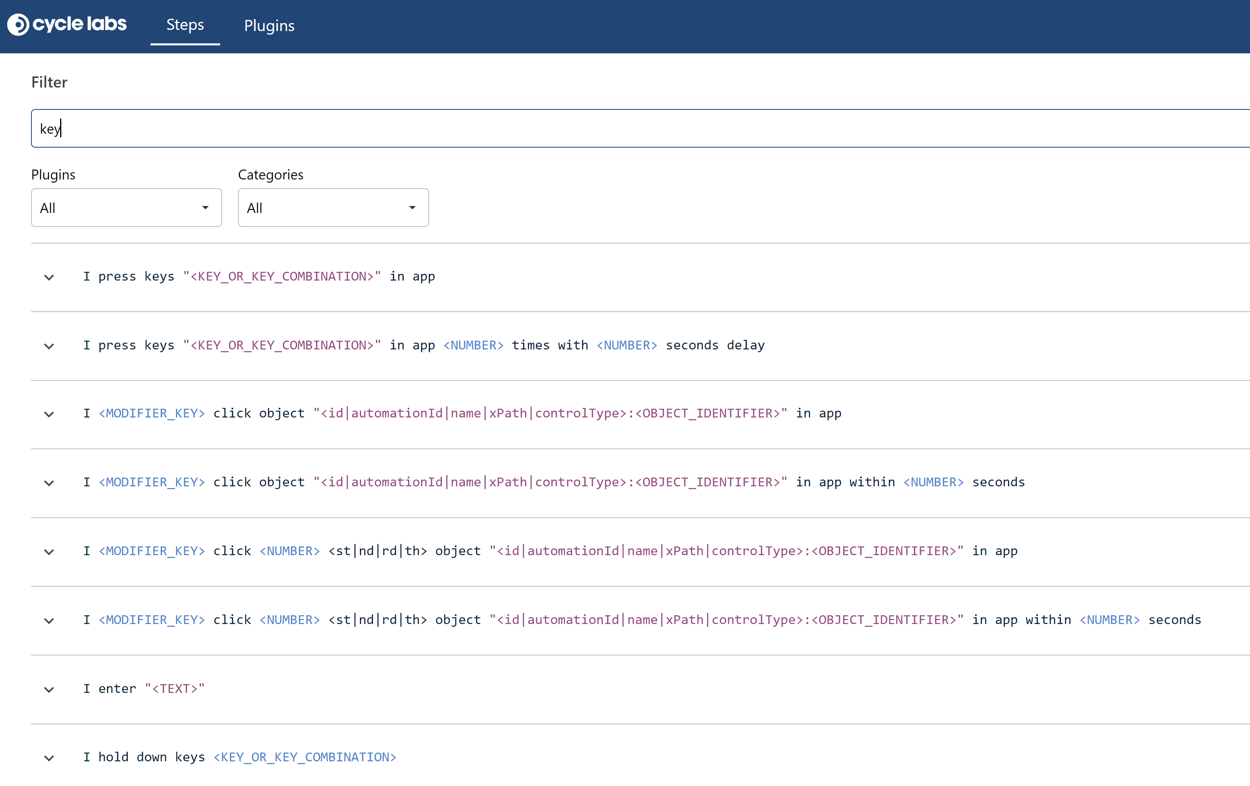Click the 'I hold down keys' step text
Image resolution: width=1250 pixels, height=786 pixels.
[x=239, y=757]
